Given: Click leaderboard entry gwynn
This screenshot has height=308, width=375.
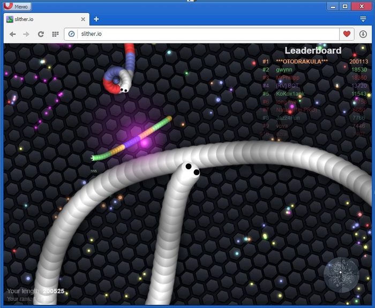Looking at the screenshot, I should tap(284, 70).
